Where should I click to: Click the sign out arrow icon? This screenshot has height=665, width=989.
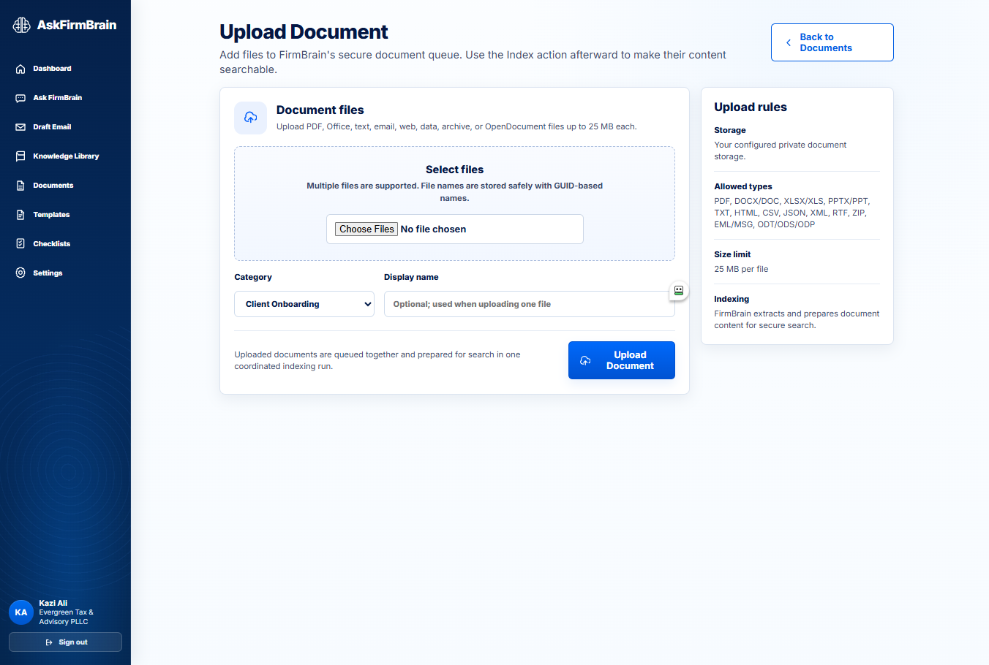tap(49, 642)
